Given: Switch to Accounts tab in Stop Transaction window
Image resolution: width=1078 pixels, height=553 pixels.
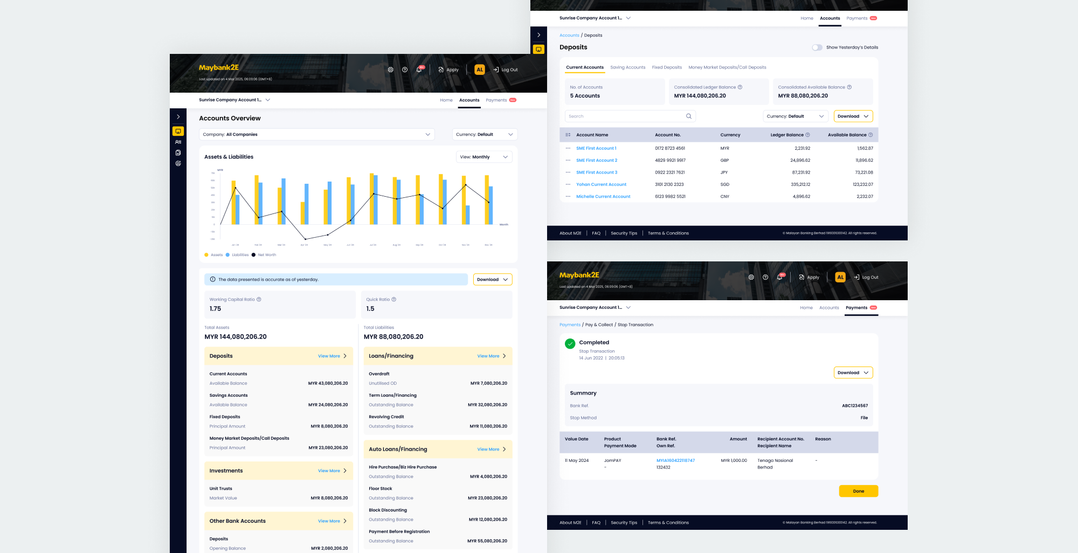Looking at the screenshot, I should tap(829, 308).
